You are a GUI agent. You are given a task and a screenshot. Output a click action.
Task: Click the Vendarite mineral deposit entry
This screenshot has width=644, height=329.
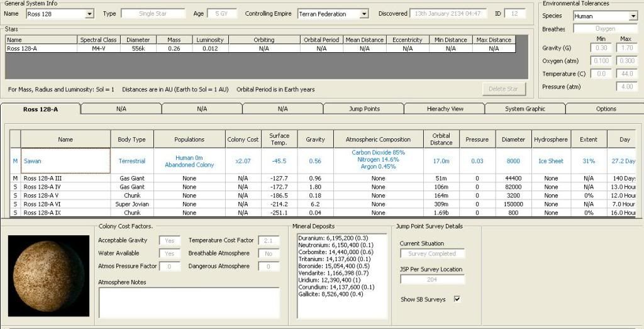pyautogui.click(x=333, y=273)
